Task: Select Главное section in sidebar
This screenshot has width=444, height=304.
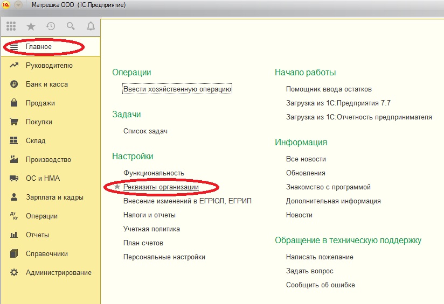Action: [39, 47]
